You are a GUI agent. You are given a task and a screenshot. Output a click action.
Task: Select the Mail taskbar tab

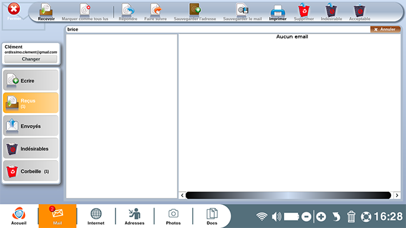[57, 216]
